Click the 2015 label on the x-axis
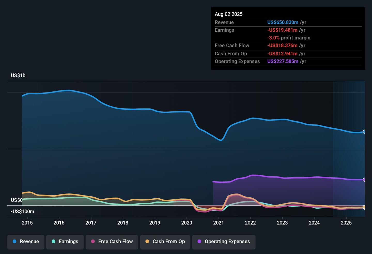The image size is (372, 254). [x=27, y=223]
